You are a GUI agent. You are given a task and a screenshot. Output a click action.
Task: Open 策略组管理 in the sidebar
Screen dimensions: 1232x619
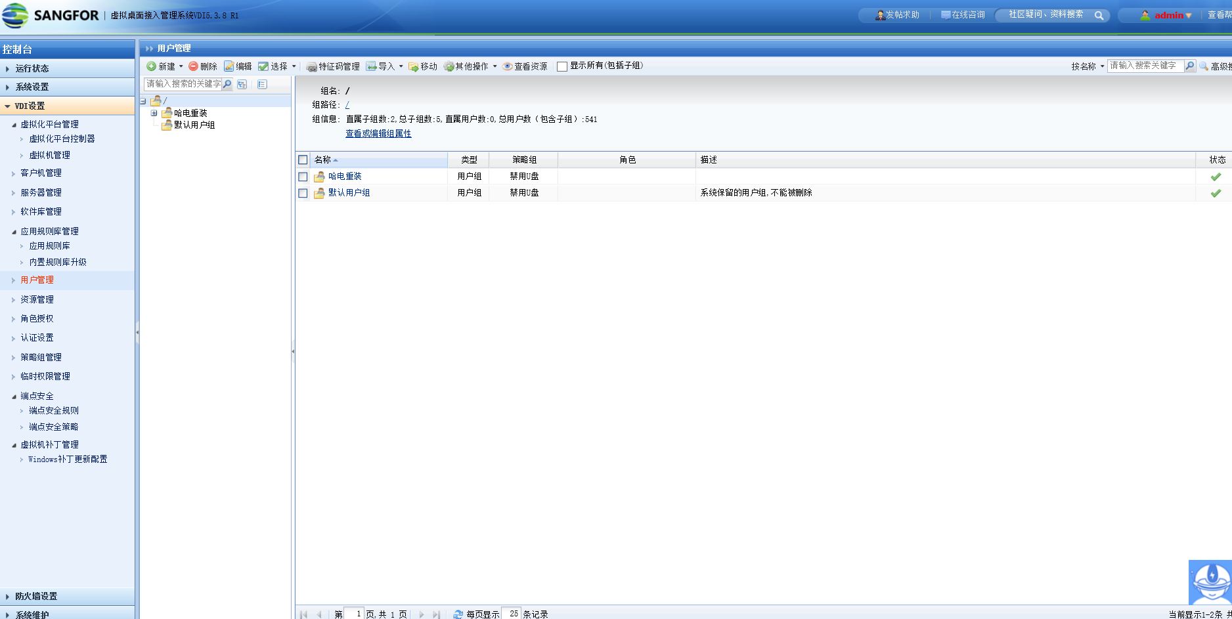[41, 357]
